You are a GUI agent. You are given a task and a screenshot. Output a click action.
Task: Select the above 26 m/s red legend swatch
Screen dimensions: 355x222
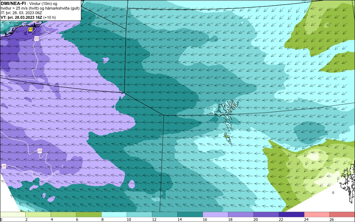[342, 215]
